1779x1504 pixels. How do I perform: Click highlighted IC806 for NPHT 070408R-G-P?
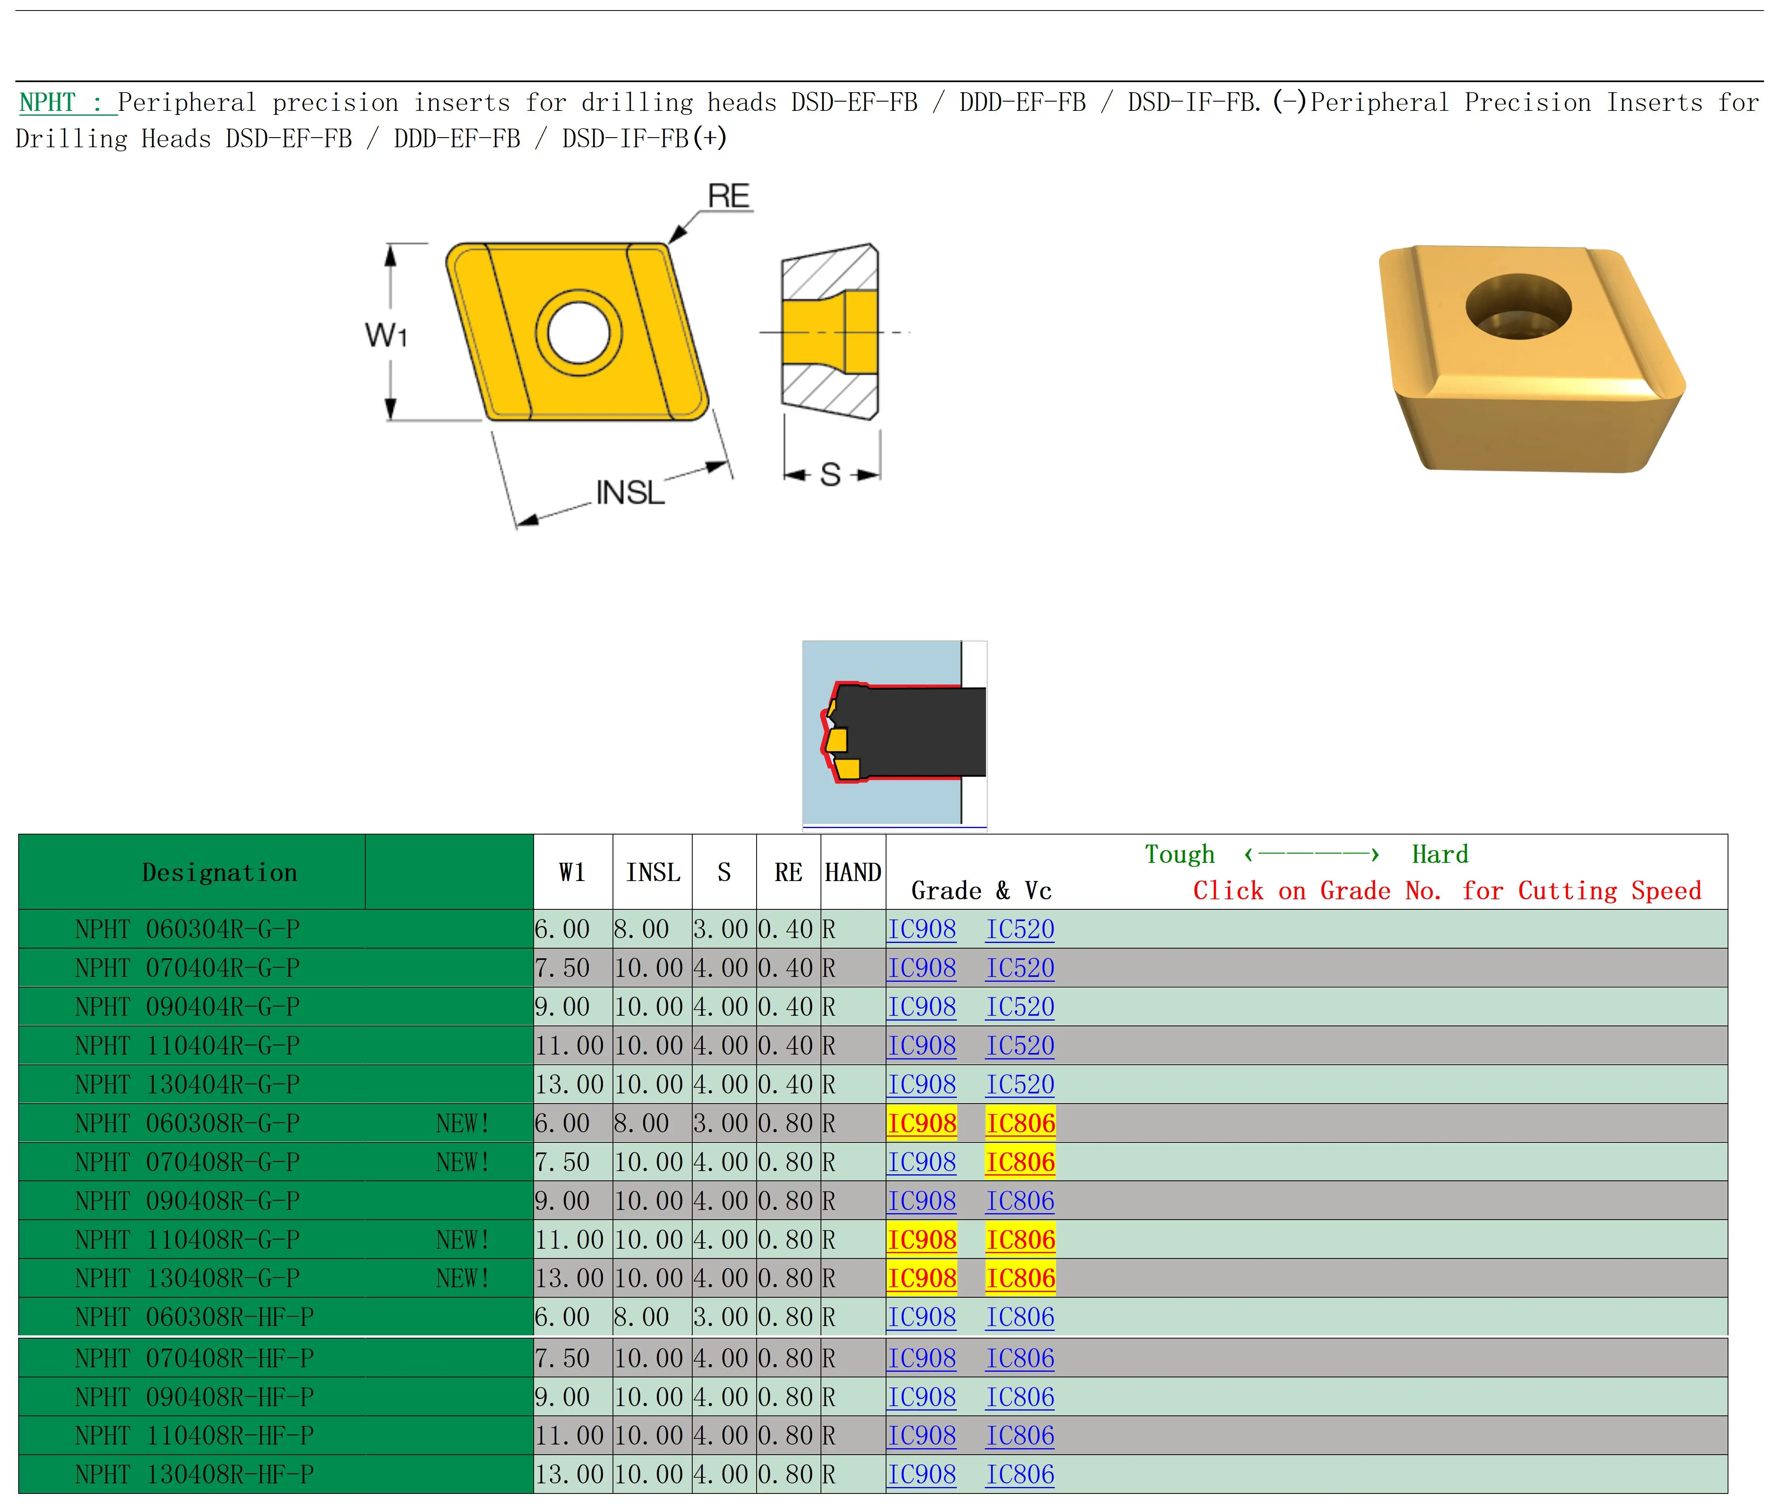point(1019,1161)
